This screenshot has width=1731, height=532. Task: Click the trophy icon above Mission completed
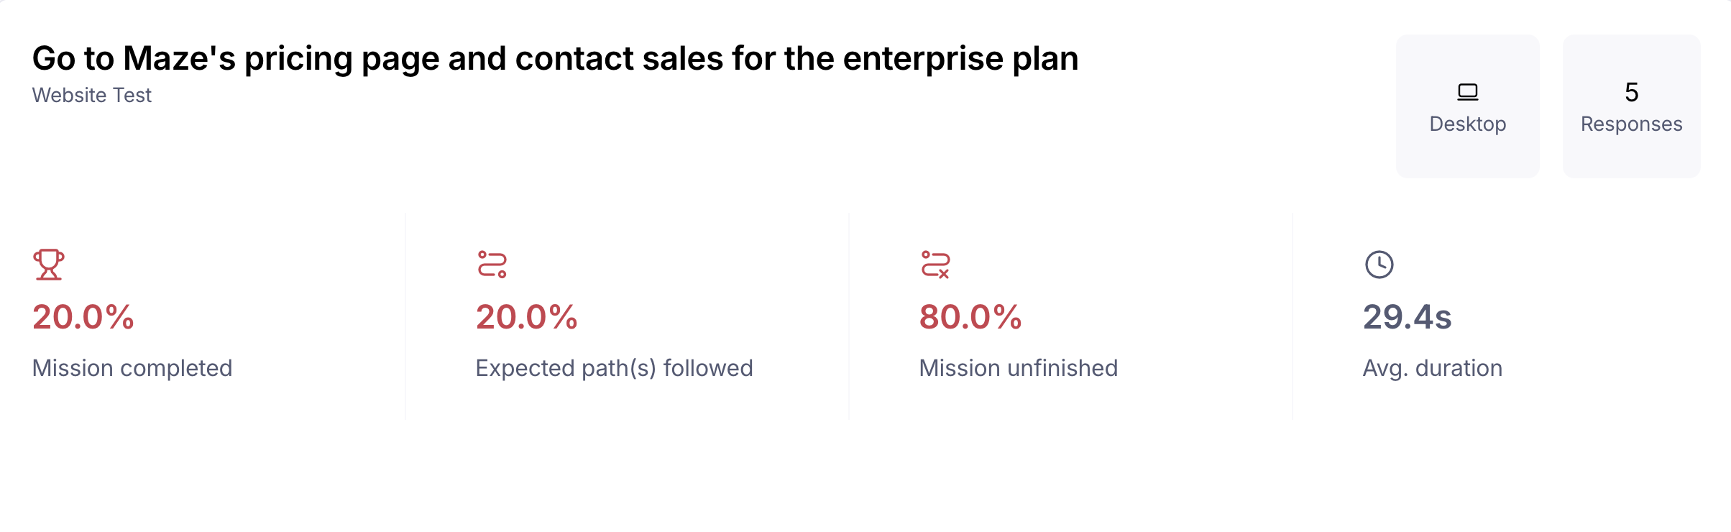pos(49,265)
